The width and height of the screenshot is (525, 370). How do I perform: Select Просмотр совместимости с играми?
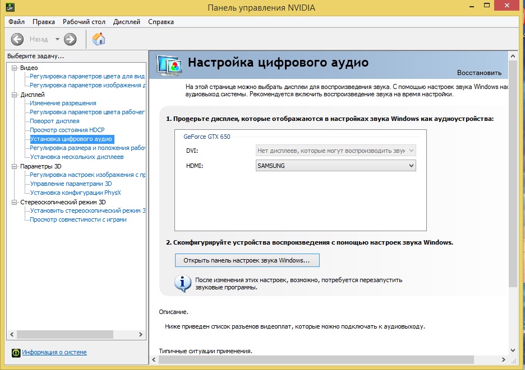coord(79,219)
